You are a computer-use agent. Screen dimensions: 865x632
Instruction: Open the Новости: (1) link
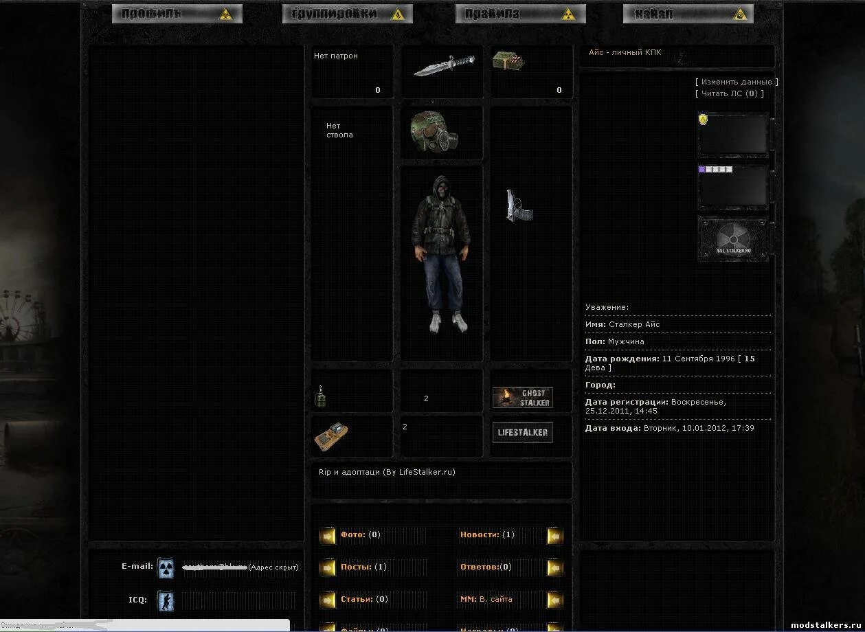click(x=487, y=534)
